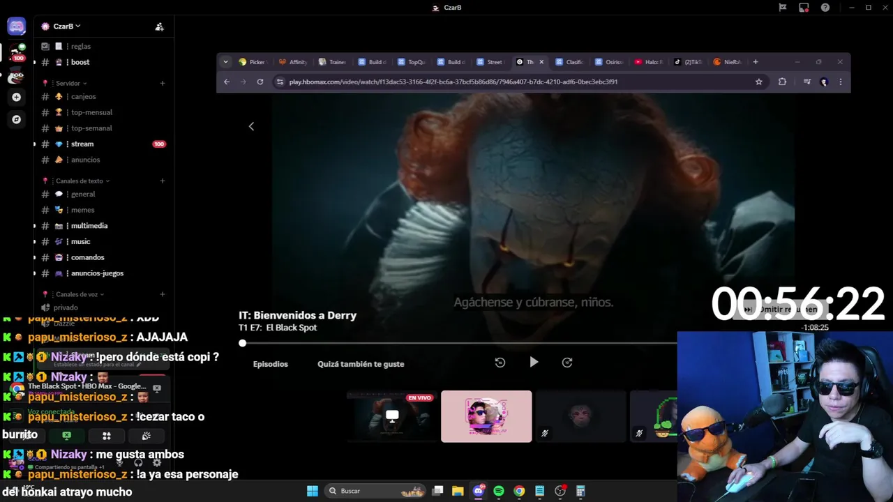Image resolution: width=893 pixels, height=502 pixels.
Task: Bookmark this page with star icon
Action: pyautogui.click(x=759, y=82)
